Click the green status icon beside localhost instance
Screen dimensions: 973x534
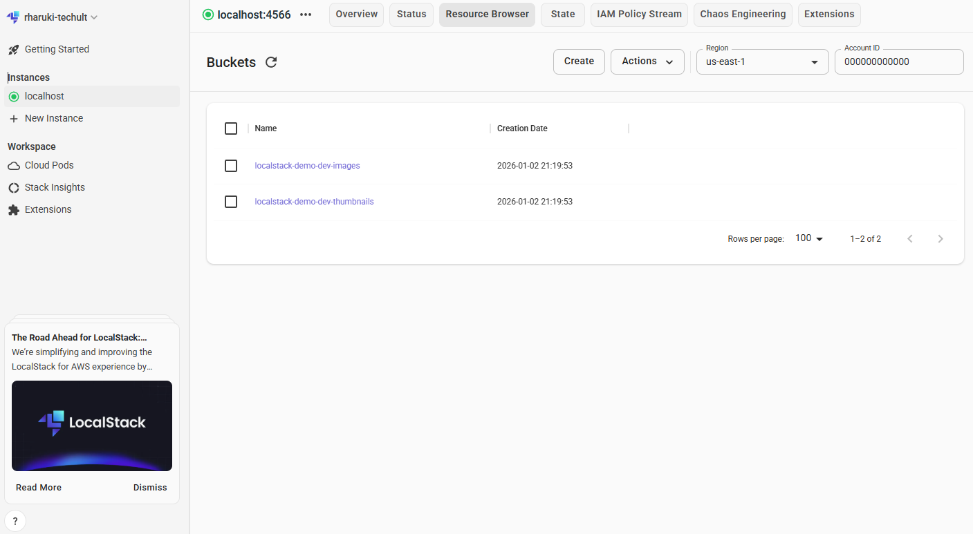coord(13,97)
